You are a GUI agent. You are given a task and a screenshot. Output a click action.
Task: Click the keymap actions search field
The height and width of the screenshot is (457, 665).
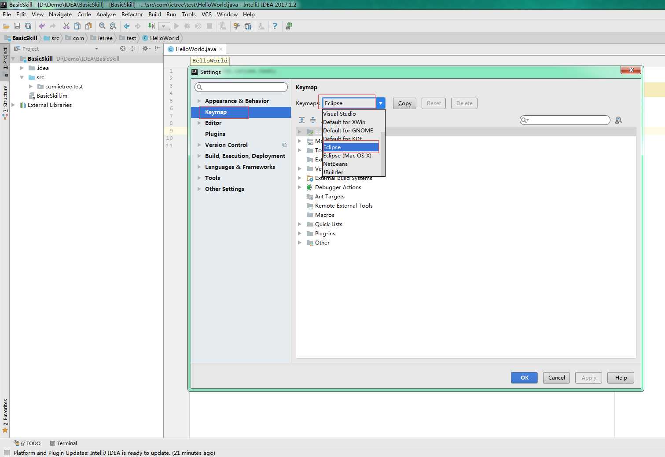point(565,120)
